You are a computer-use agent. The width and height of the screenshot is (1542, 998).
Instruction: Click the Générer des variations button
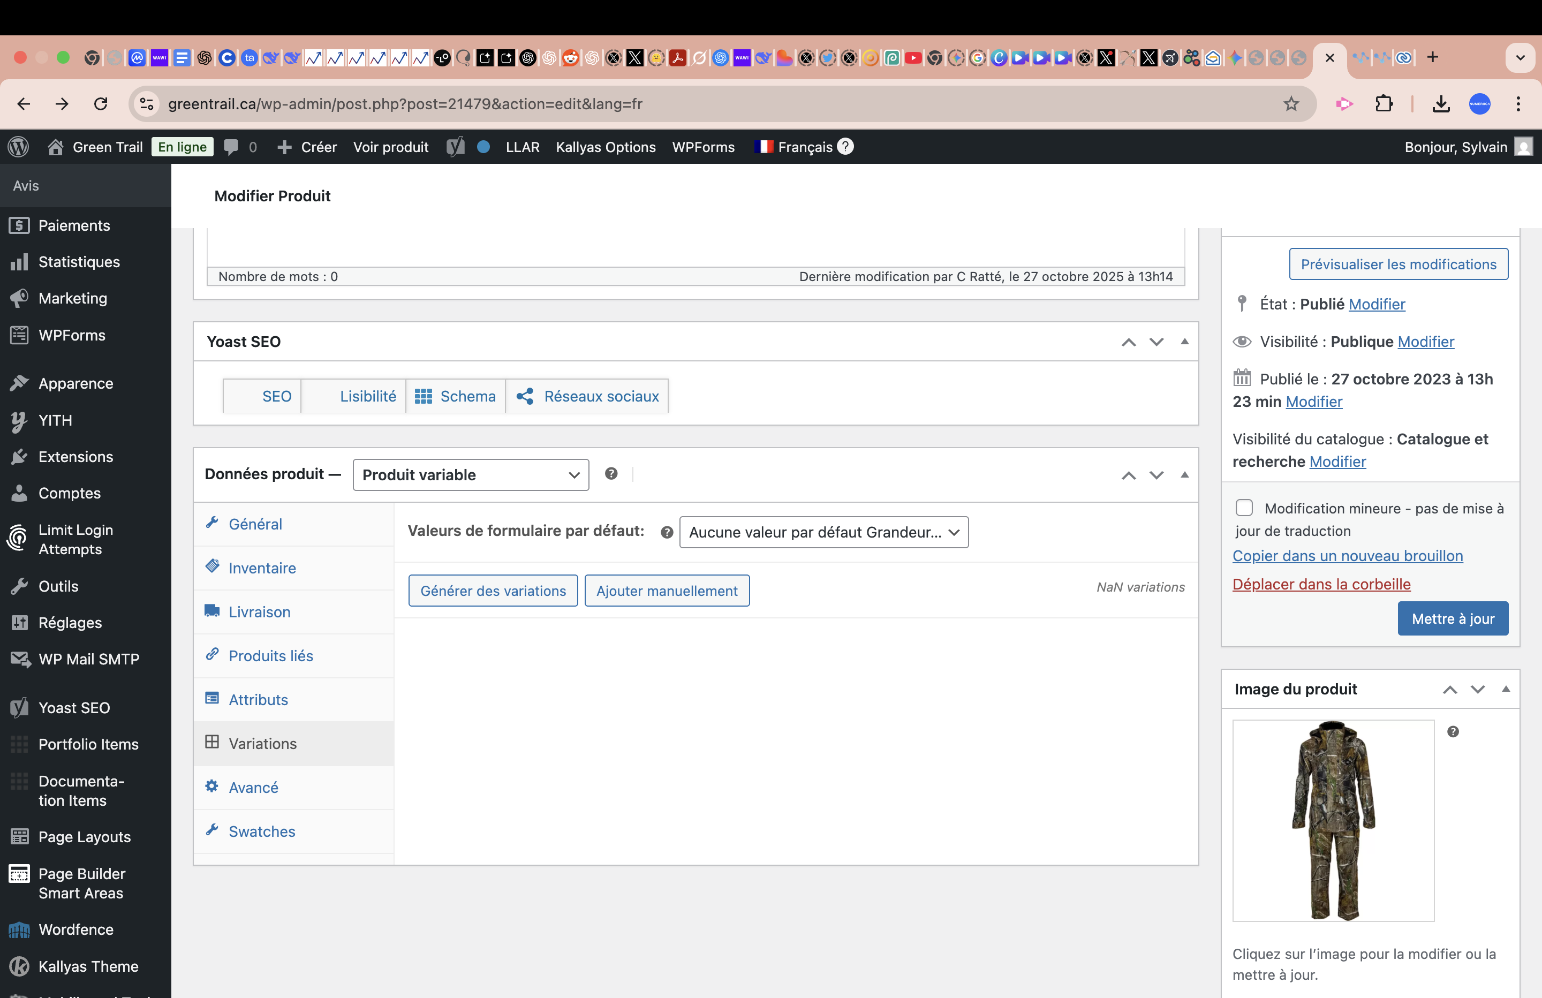coord(493,591)
